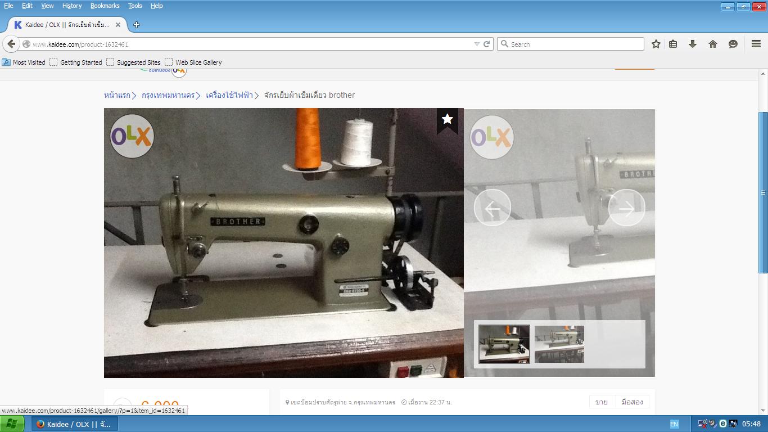
Task: Show the URL history dropdown
Action: (477, 44)
